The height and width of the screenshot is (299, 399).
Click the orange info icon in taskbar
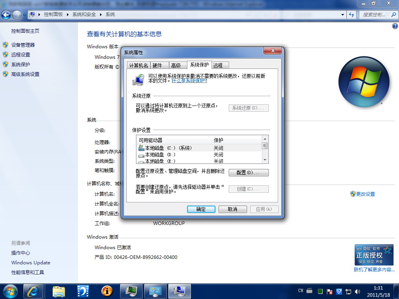106,291
